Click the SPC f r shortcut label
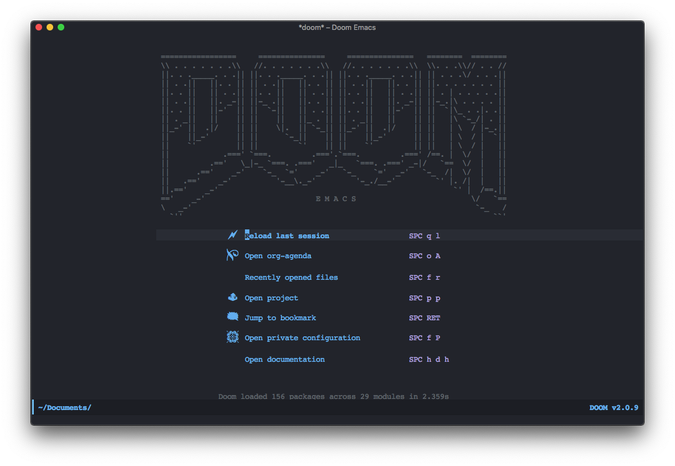 (x=425, y=278)
